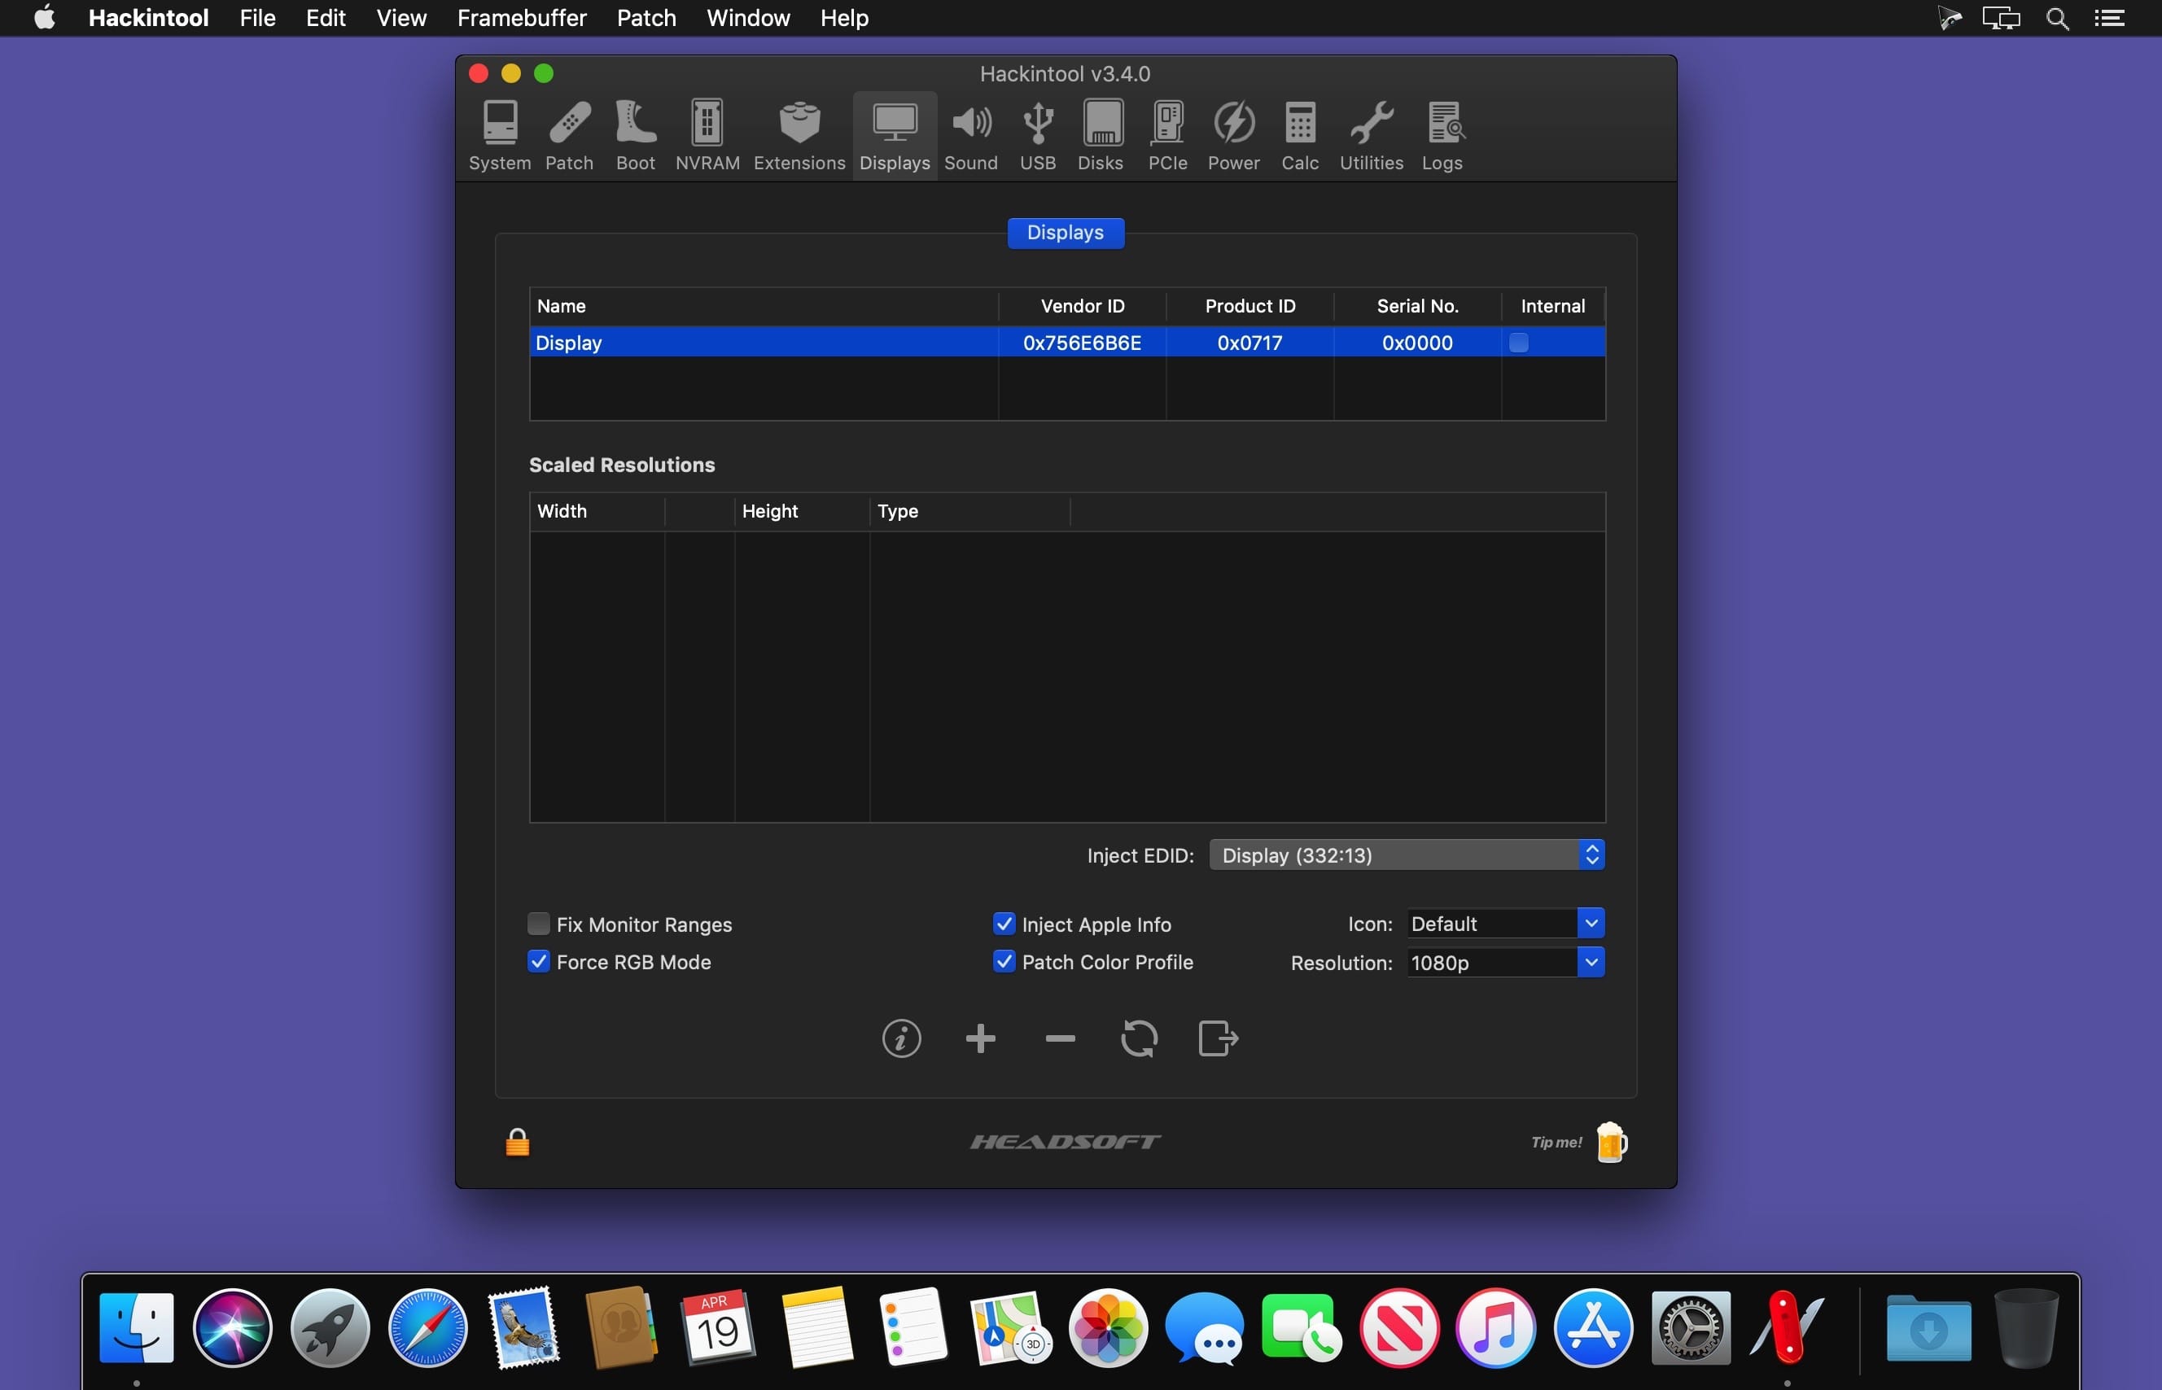Expand the Resolution 1080p dropdown
Viewport: 2162px width, 1390px height.
[1591, 962]
